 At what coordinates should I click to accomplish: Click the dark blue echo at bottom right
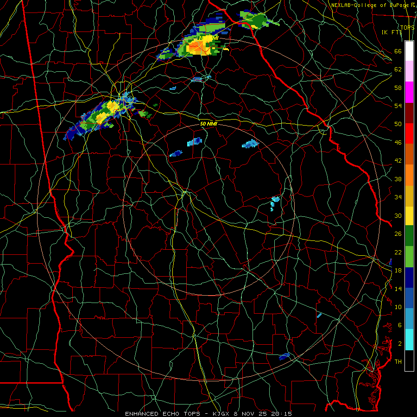tap(284, 356)
